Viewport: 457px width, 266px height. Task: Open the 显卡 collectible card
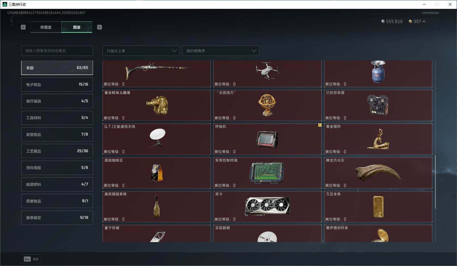267,207
